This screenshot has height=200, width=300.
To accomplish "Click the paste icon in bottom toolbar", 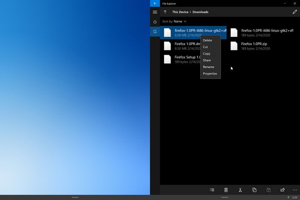I will (x=268, y=190).
